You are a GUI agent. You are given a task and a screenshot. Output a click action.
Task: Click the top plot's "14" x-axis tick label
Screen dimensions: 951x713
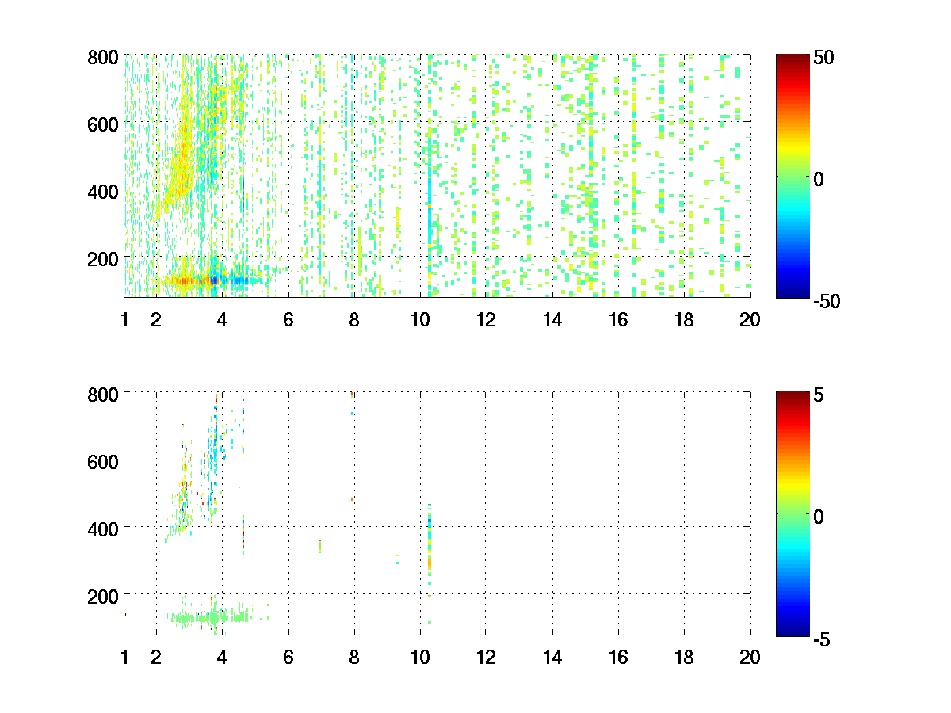click(x=552, y=320)
